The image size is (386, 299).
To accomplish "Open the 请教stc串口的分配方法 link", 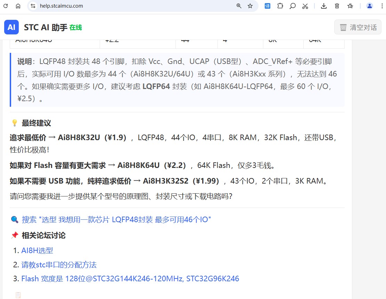I will coord(59,265).
